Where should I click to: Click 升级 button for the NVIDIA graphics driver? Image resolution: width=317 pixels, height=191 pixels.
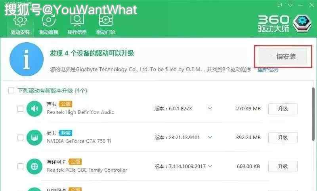coord(283,138)
